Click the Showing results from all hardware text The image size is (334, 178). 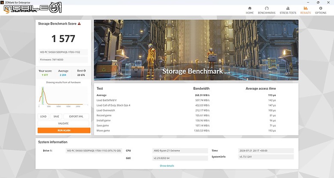pos(63,82)
